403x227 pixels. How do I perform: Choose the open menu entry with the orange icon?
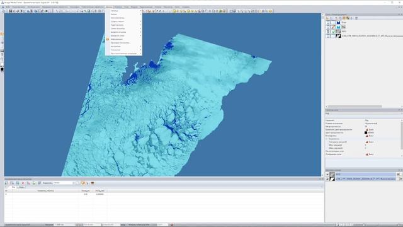click(x=123, y=39)
